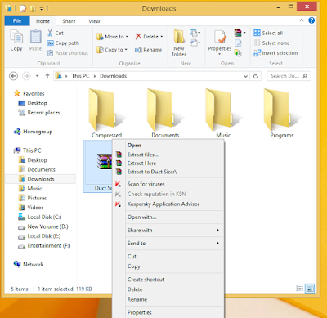The image size is (327, 318).
Task: Create a New folder from the ribbon
Action: (179, 43)
